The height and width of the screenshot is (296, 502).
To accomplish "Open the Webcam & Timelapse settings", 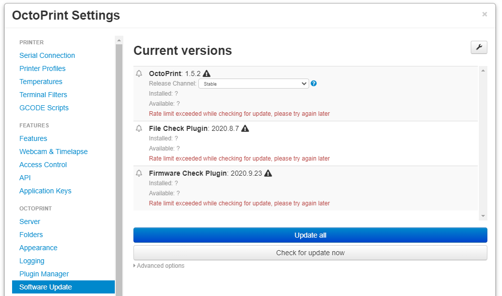I will tap(53, 152).
